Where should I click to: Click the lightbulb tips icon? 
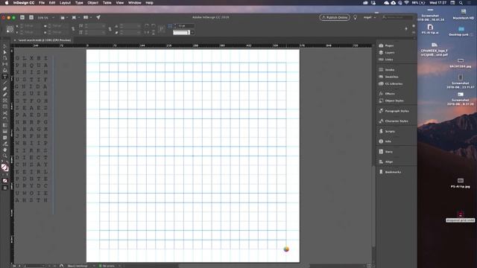355,18
